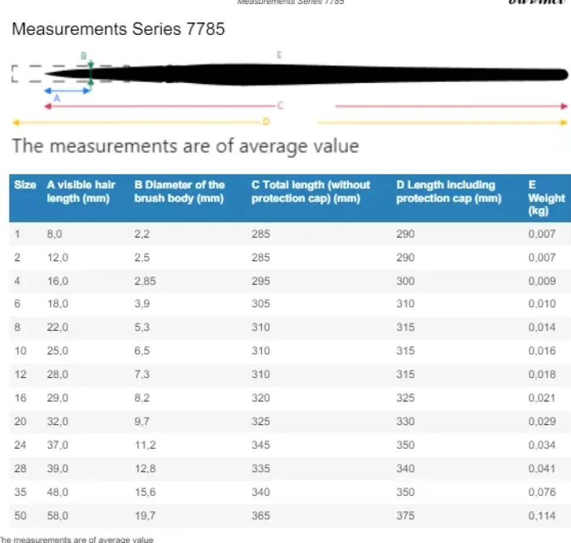Select length with cap cell '300'
This screenshot has height=543, width=571.
point(406,281)
